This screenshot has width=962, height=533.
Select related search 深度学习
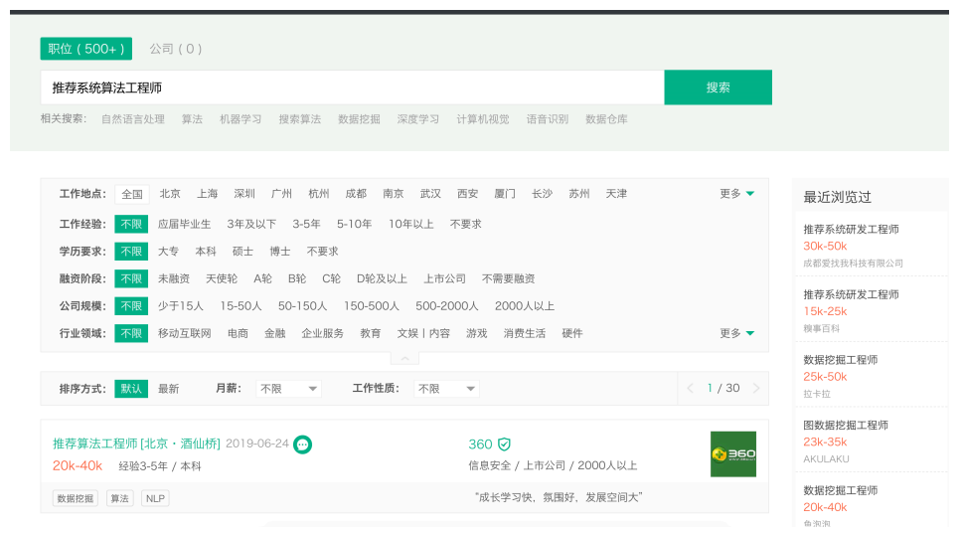417,119
